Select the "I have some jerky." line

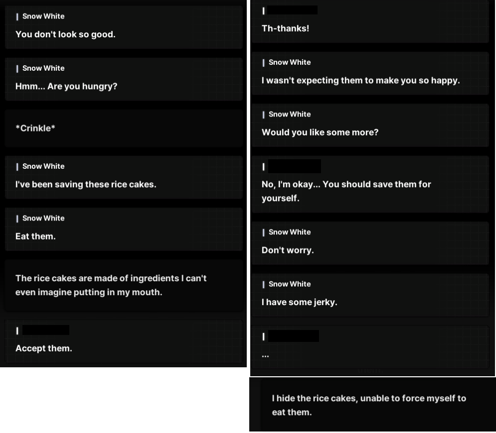(x=299, y=302)
